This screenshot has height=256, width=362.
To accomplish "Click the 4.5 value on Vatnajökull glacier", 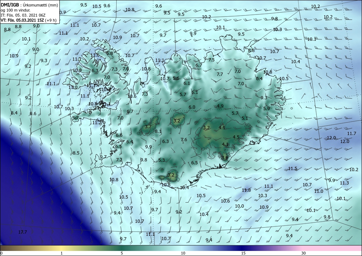I will click(x=236, y=137).
